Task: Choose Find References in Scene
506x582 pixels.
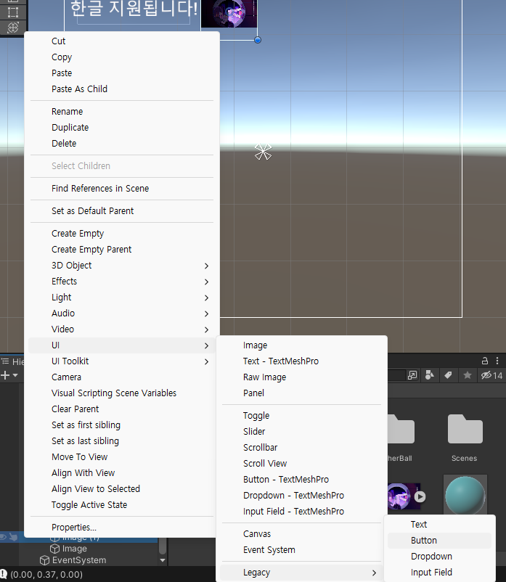Action: (x=122, y=189)
